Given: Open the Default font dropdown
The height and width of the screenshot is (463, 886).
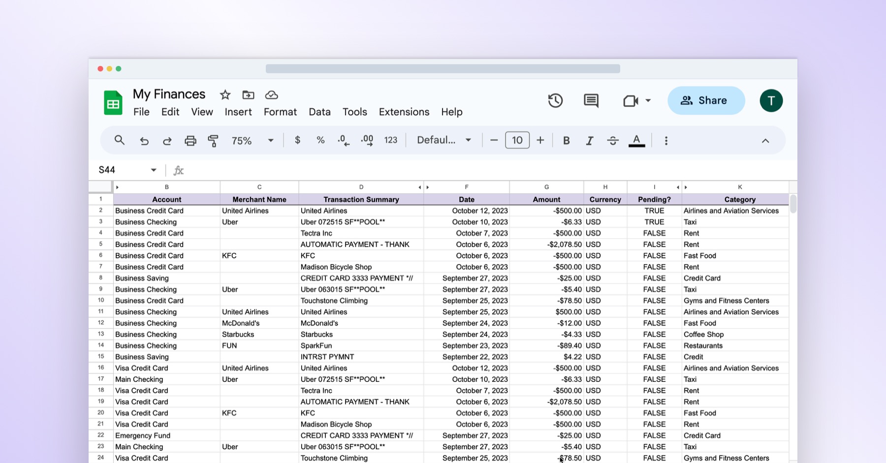Looking at the screenshot, I should (443, 140).
